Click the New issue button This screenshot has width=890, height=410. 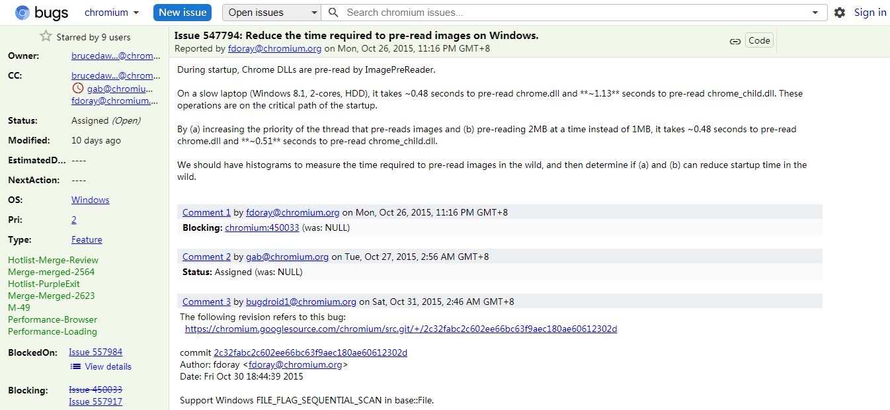click(182, 13)
